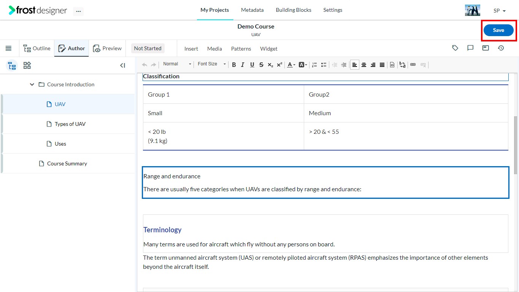Screen dimensions: 519x292
Task: Go to Building Blocks tab
Action: pos(294,10)
